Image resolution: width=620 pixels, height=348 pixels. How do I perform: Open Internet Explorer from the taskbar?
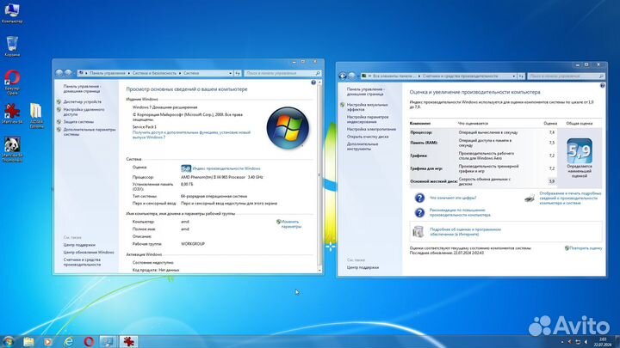coord(68,341)
